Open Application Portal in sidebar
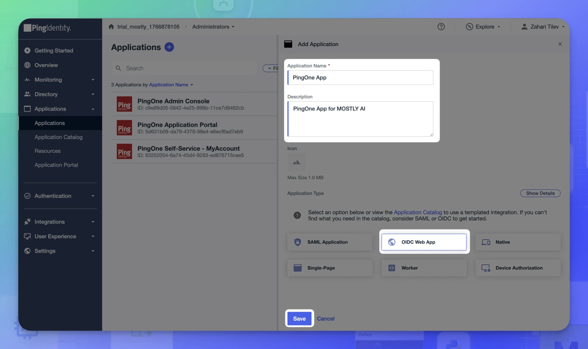 pos(56,165)
